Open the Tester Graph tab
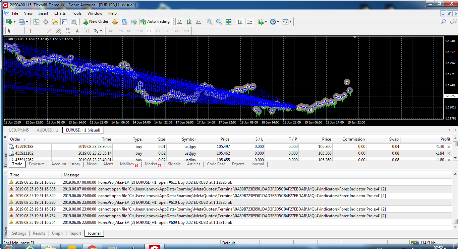 [57, 233]
